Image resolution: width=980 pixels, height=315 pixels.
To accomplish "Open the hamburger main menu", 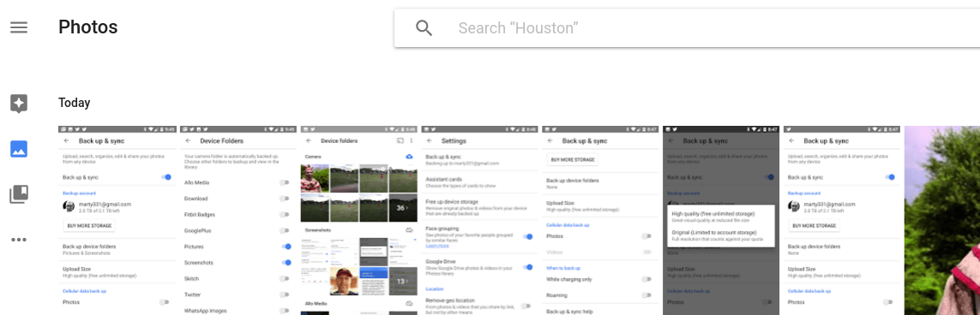I will (19, 27).
